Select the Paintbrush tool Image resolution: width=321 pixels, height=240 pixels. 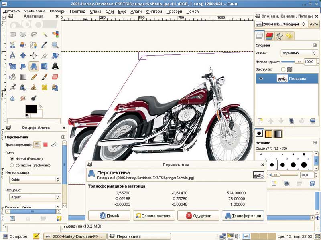tap(45, 77)
